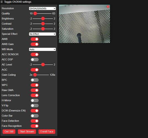Toggle OV2640 settings panel title
Viewport: 148px width, 138px height.
coord(18,2)
